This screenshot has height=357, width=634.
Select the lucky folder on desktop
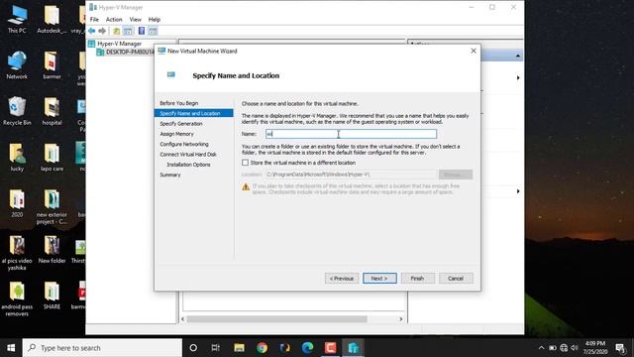pos(17,158)
